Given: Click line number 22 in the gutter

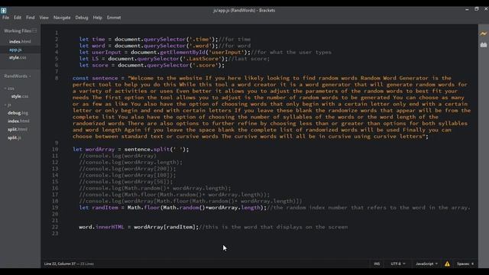Looking at the screenshot, I should [x=55, y=227].
